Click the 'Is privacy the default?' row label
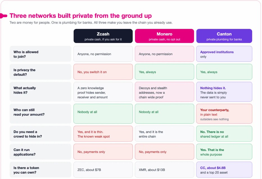The width and height of the screenshot is (262, 179). pos(40,72)
